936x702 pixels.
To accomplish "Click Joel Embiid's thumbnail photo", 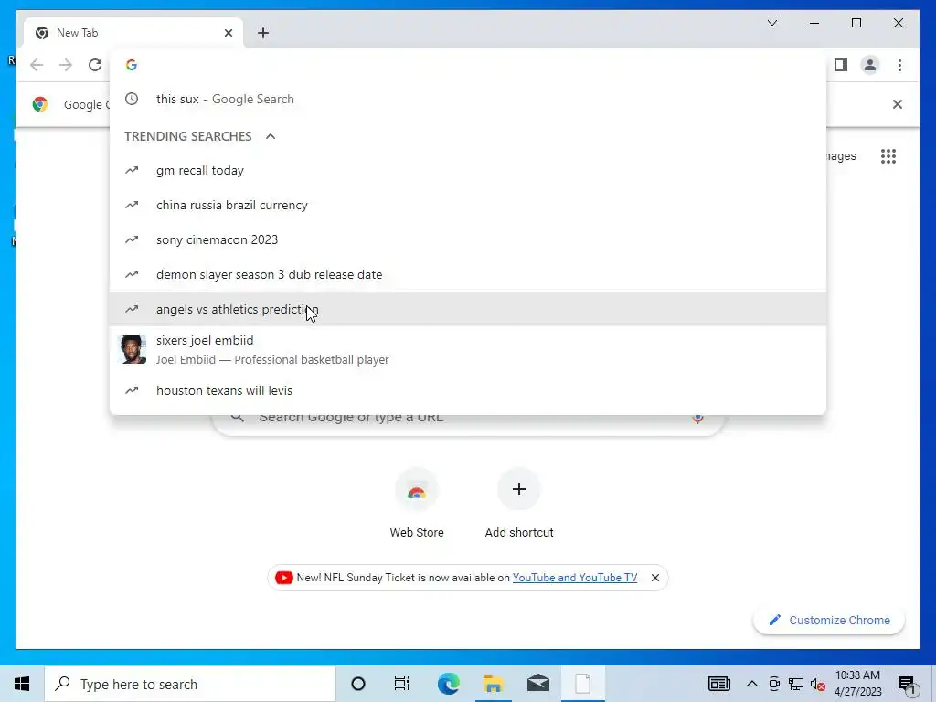I will coord(133,349).
